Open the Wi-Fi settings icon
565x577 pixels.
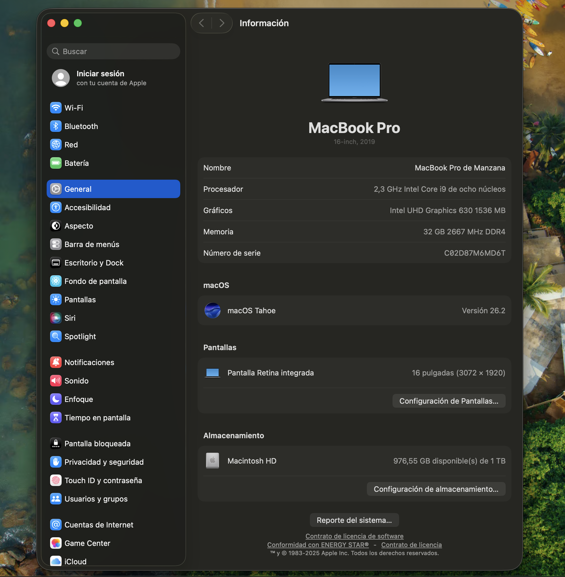coord(56,108)
